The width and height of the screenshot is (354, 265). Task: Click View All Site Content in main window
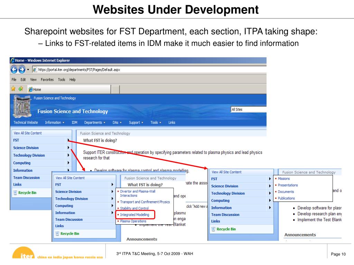click(28, 133)
